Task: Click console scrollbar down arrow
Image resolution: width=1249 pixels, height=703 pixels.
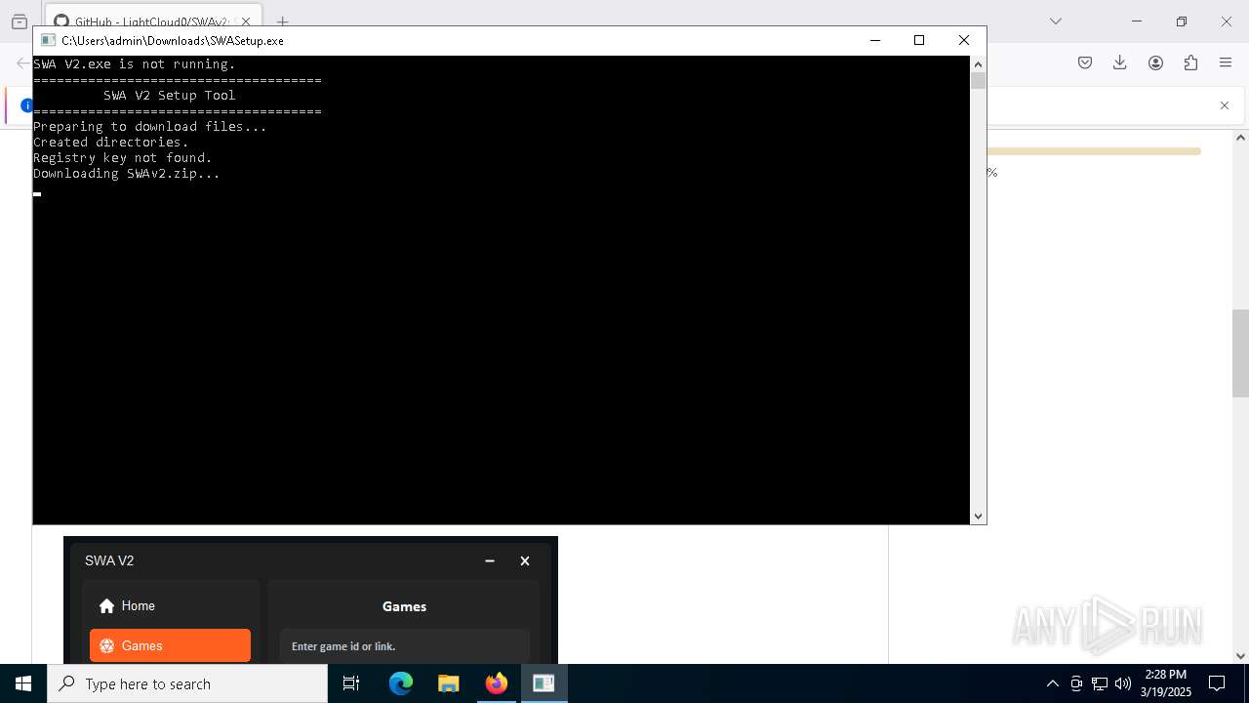Action: 978,516
